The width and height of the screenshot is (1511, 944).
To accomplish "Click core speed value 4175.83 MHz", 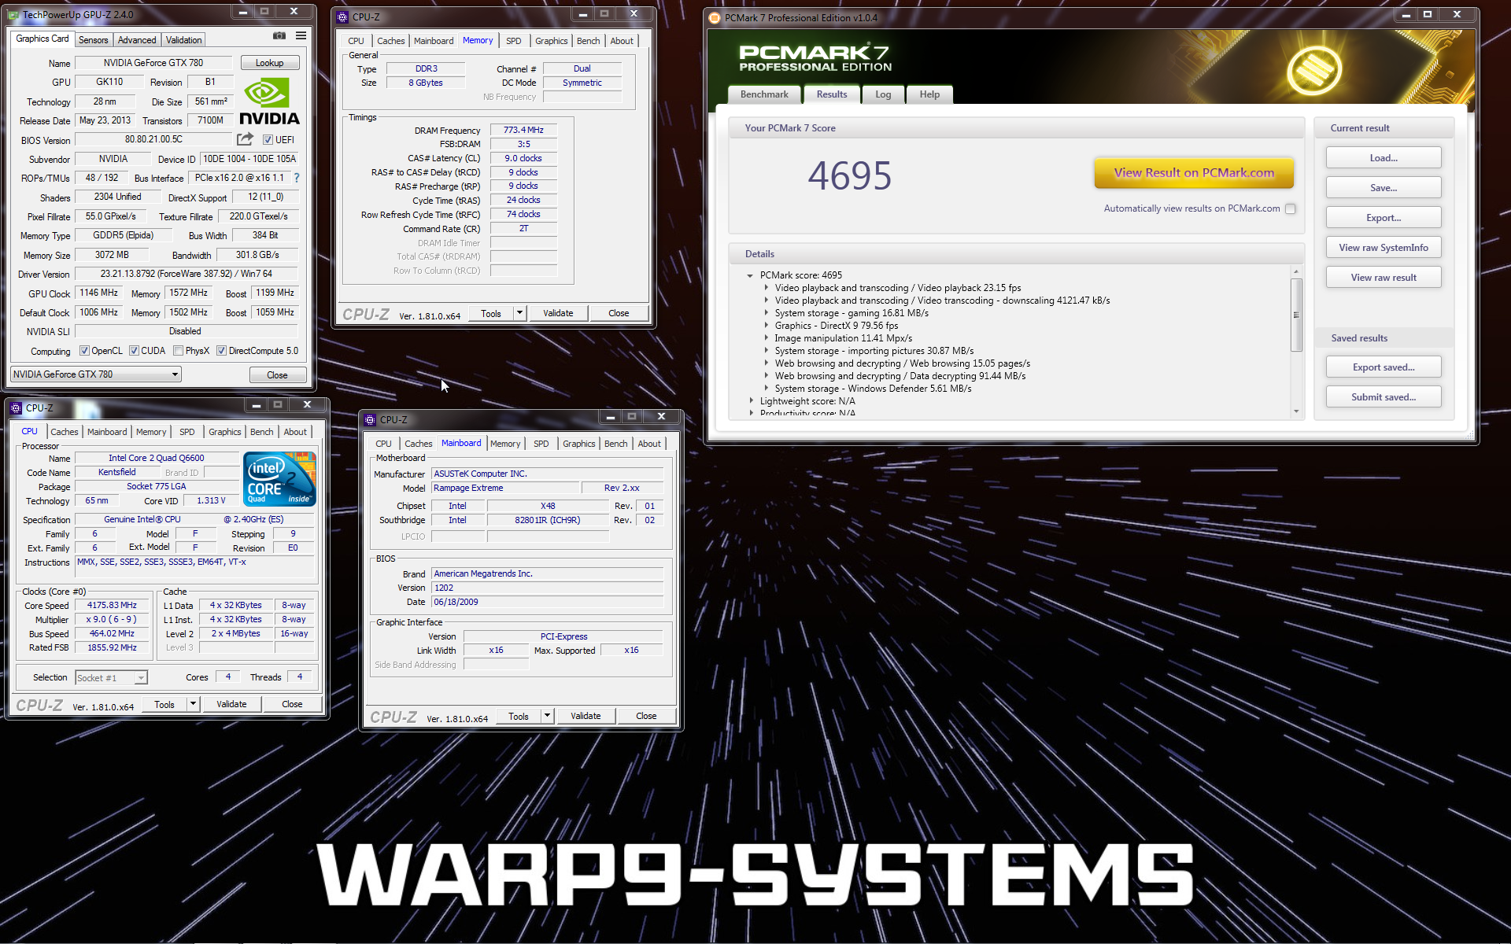I will (x=112, y=606).
